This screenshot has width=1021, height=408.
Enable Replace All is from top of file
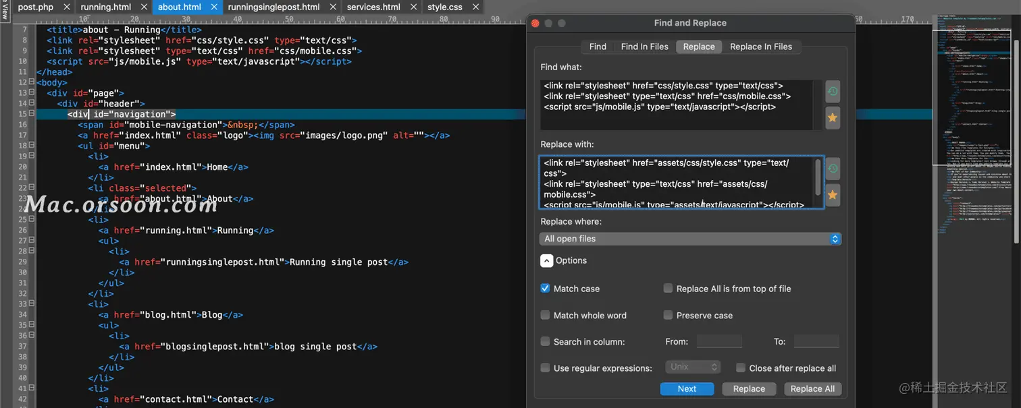pyautogui.click(x=668, y=288)
